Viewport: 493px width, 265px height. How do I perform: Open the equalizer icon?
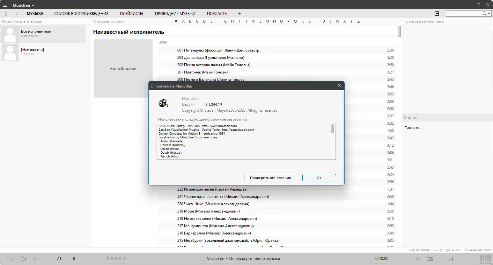419,259
